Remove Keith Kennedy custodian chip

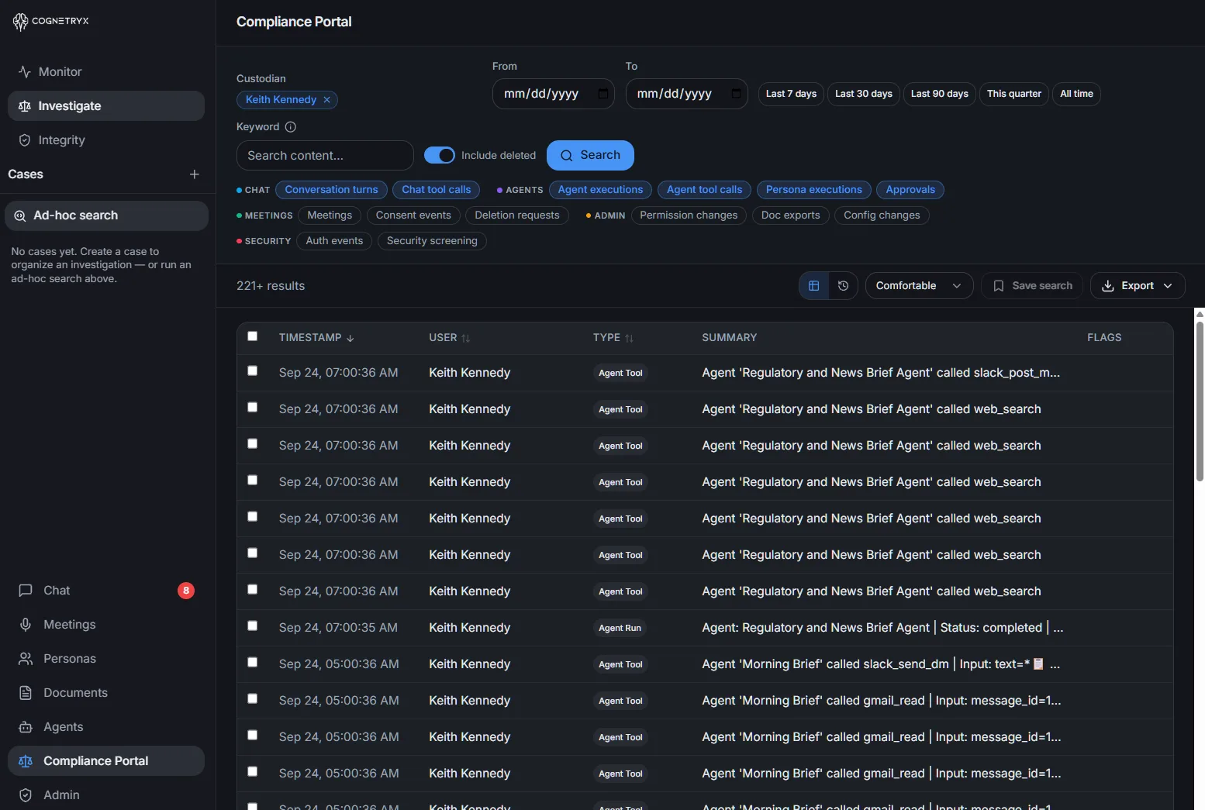pyautogui.click(x=327, y=100)
